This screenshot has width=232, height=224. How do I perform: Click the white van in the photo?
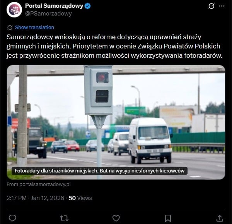[150, 140]
